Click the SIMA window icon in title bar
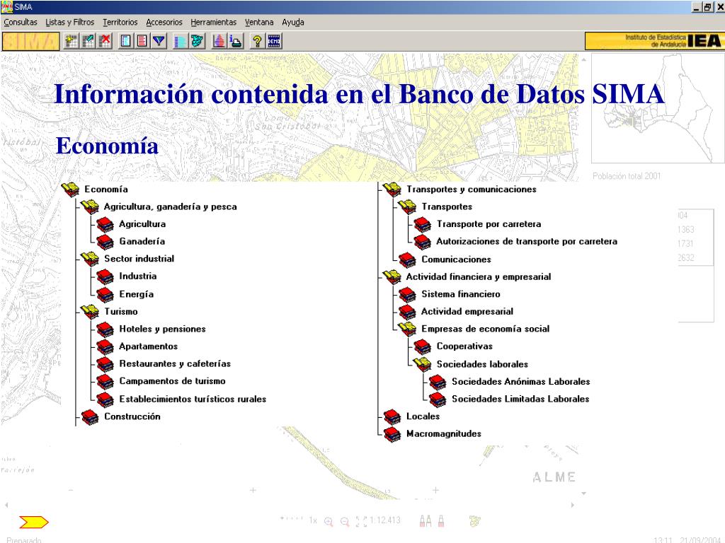 6,7
